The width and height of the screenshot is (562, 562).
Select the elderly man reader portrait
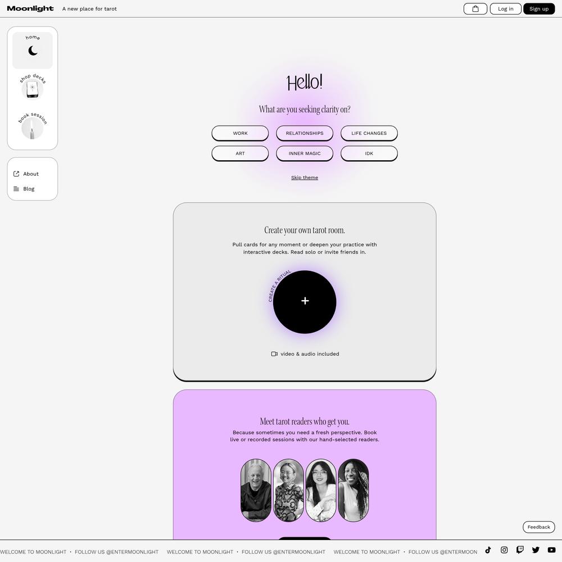pos(256,490)
